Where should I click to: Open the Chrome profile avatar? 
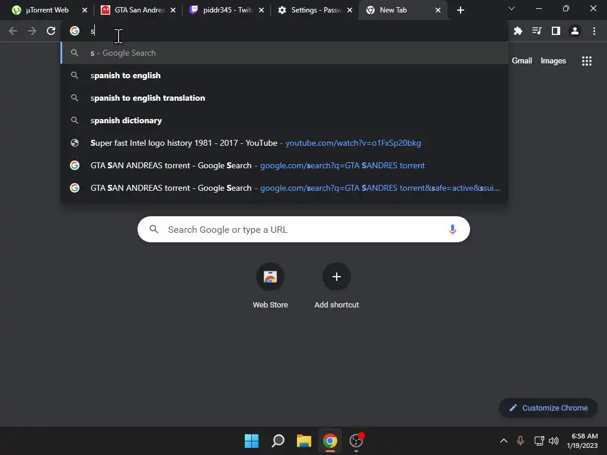(x=575, y=31)
